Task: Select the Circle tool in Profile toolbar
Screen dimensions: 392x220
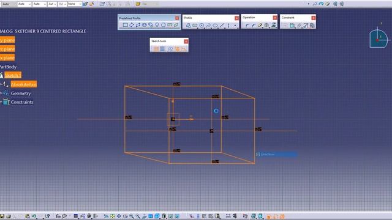Action: (x=202, y=26)
